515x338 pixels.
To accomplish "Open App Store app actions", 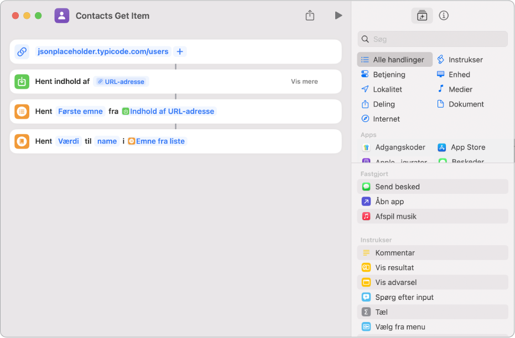I will [x=461, y=147].
